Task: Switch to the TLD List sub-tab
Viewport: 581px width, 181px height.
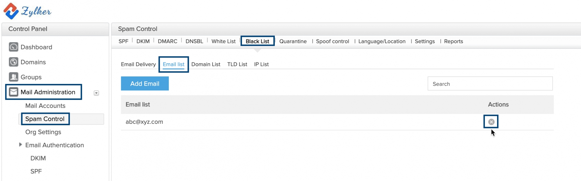Action: (x=237, y=64)
